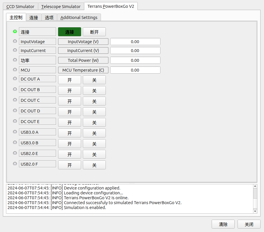Click the 清除 button to clear the log
The height and width of the screenshot is (232, 264).
223,224
